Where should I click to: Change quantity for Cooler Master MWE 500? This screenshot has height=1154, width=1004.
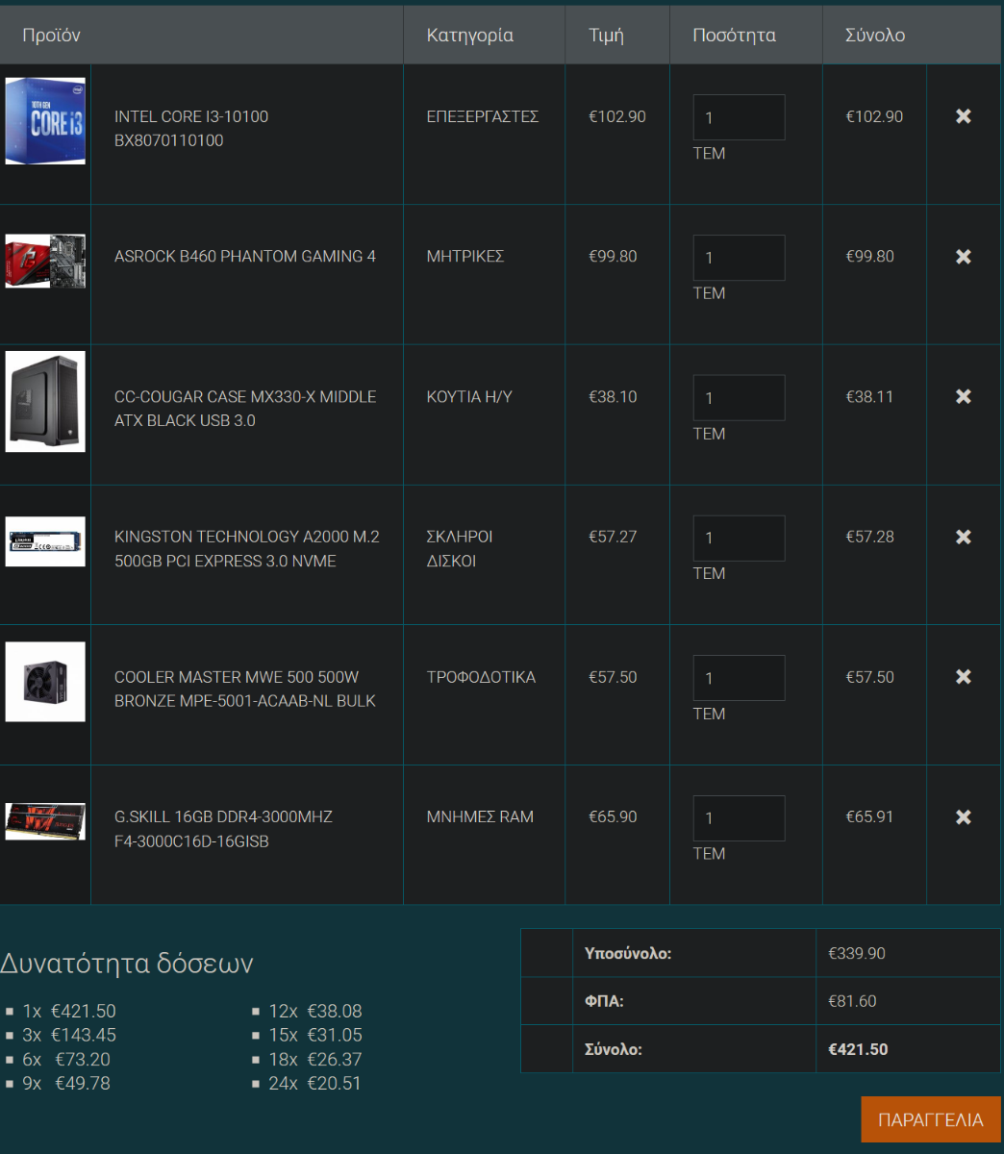coord(739,678)
